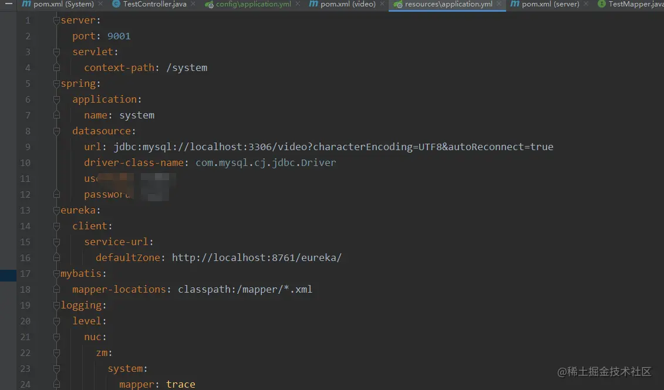The width and height of the screenshot is (664, 390).
Task: Open the pom.xml (video) tab
Action: 348,4
